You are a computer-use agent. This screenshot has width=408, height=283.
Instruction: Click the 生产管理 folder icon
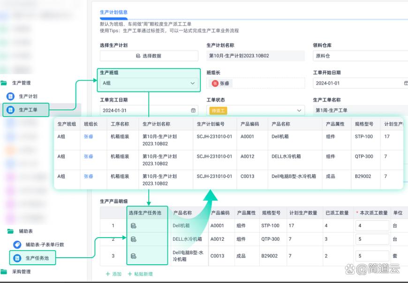pyautogui.click(x=4, y=83)
